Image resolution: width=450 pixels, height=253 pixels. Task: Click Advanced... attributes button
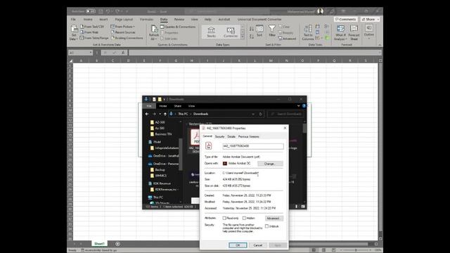point(274,219)
